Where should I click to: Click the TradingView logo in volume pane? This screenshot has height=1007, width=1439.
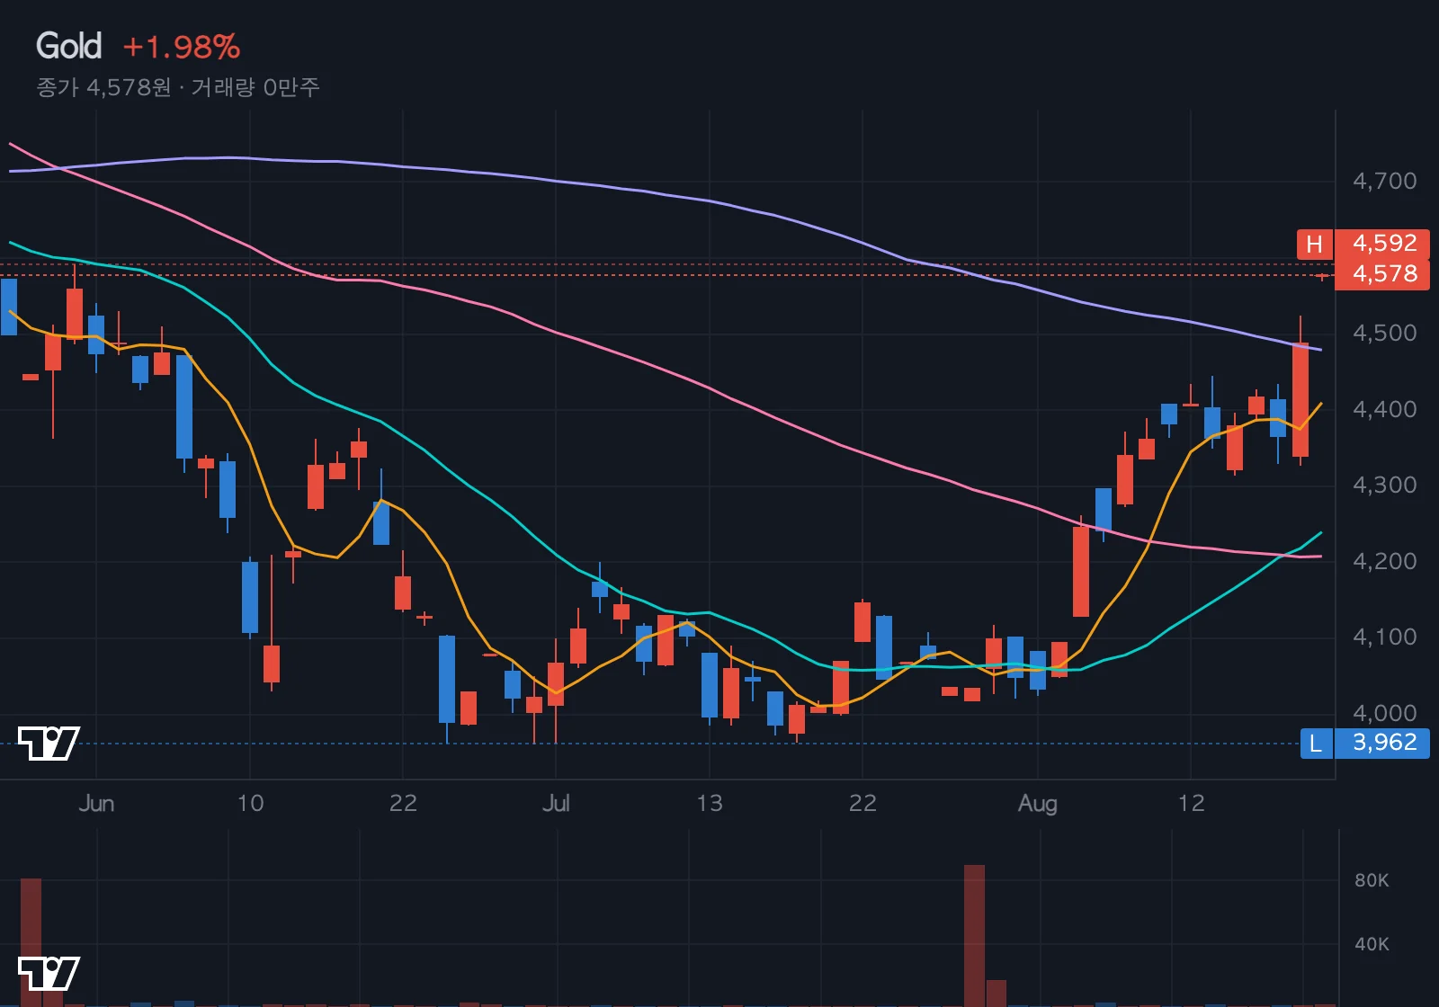tap(49, 973)
